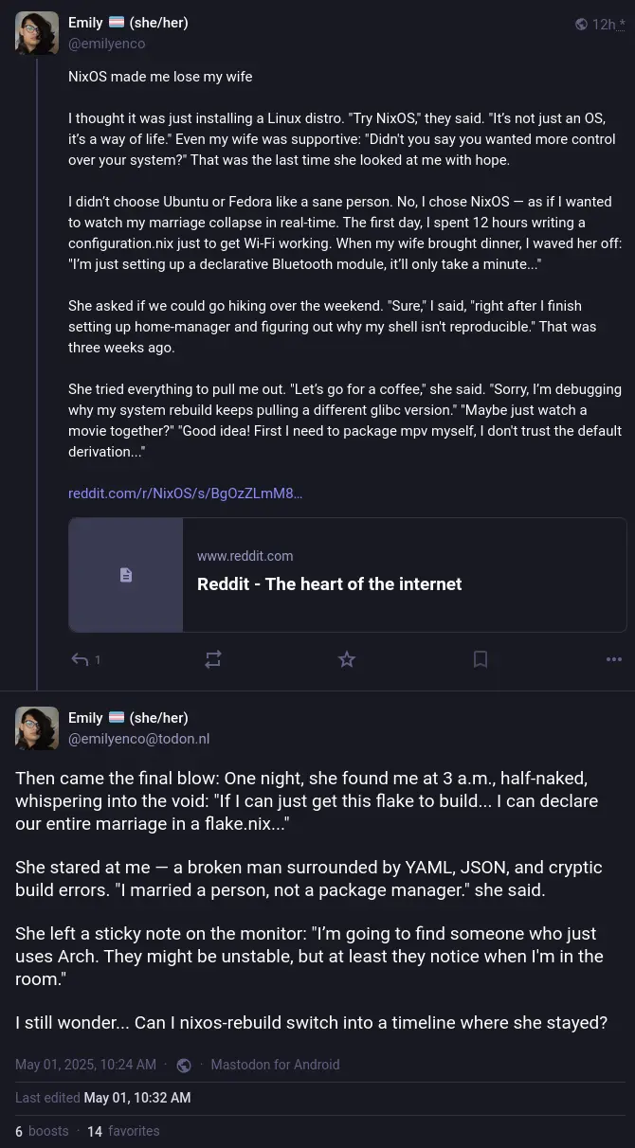Open Mastodon for Android link
635x1148 pixels.
275,1065
